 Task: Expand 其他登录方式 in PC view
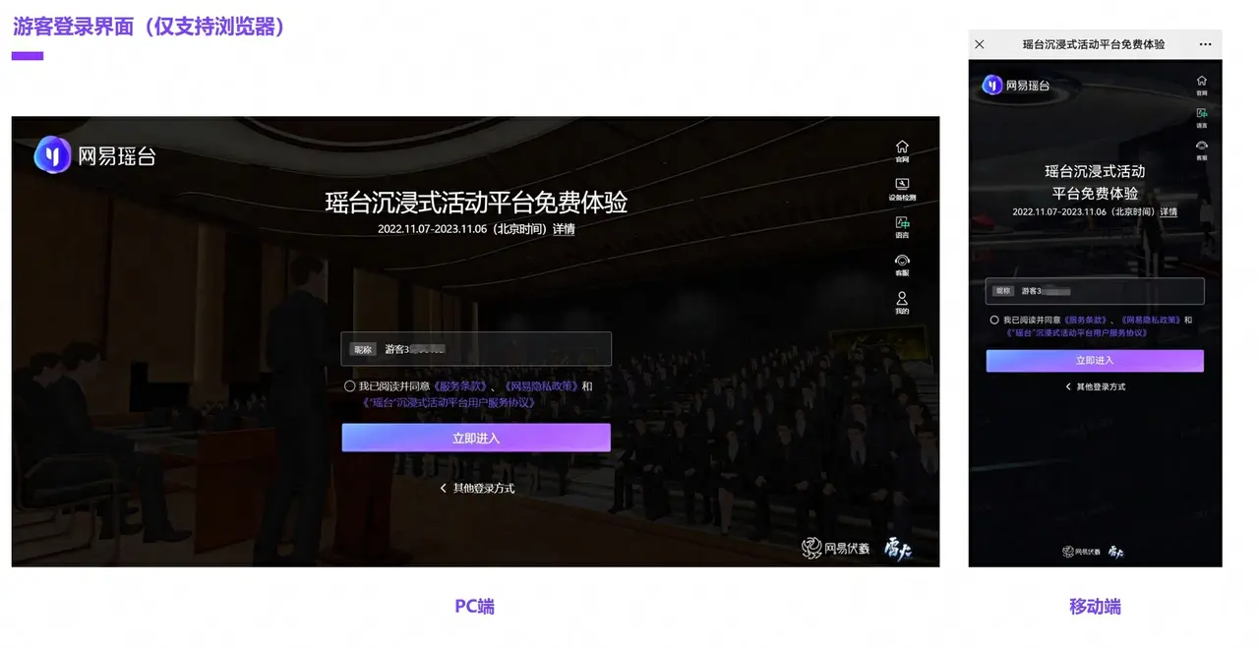pos(477,488)
